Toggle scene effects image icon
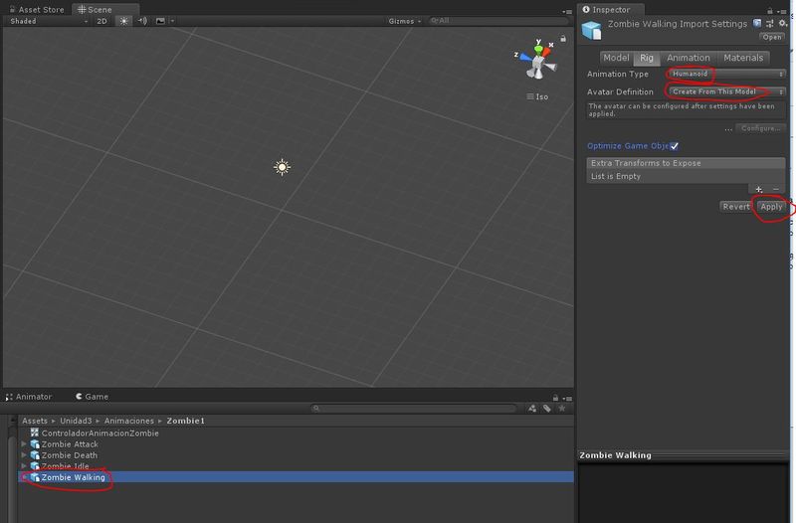 160,21
